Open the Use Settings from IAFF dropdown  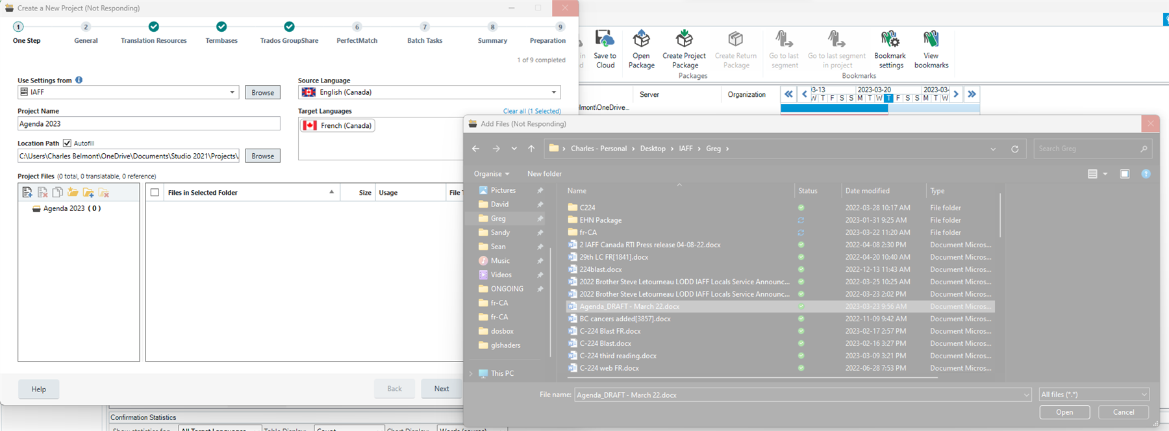pos(232,92)
